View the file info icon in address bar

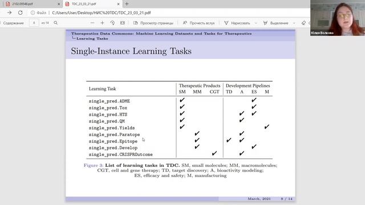click(x=33, y=13)
